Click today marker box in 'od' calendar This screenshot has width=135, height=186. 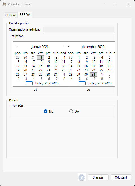pyautogui.click(x=29, y=83)
